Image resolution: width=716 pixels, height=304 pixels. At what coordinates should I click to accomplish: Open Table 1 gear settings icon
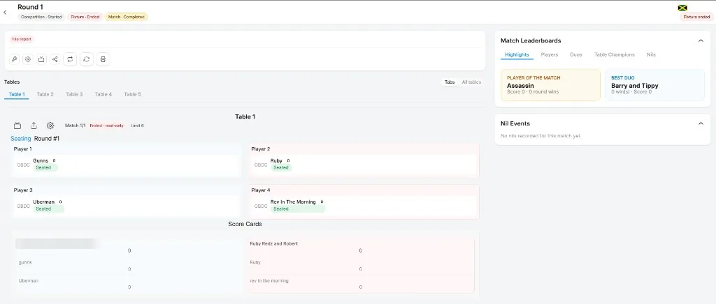click(50, 126)
